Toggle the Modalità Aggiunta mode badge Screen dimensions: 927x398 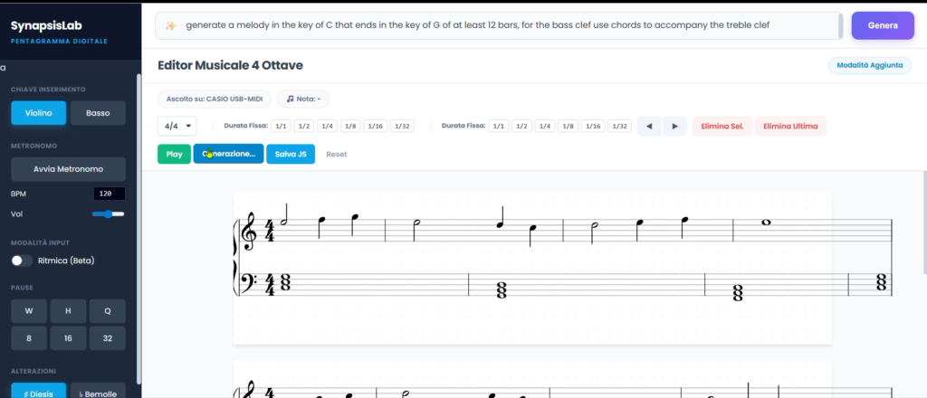tap(870, 65)
